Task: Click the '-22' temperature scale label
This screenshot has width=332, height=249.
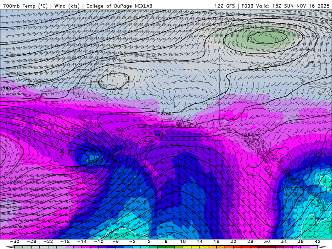Action: tap(48, 242)
